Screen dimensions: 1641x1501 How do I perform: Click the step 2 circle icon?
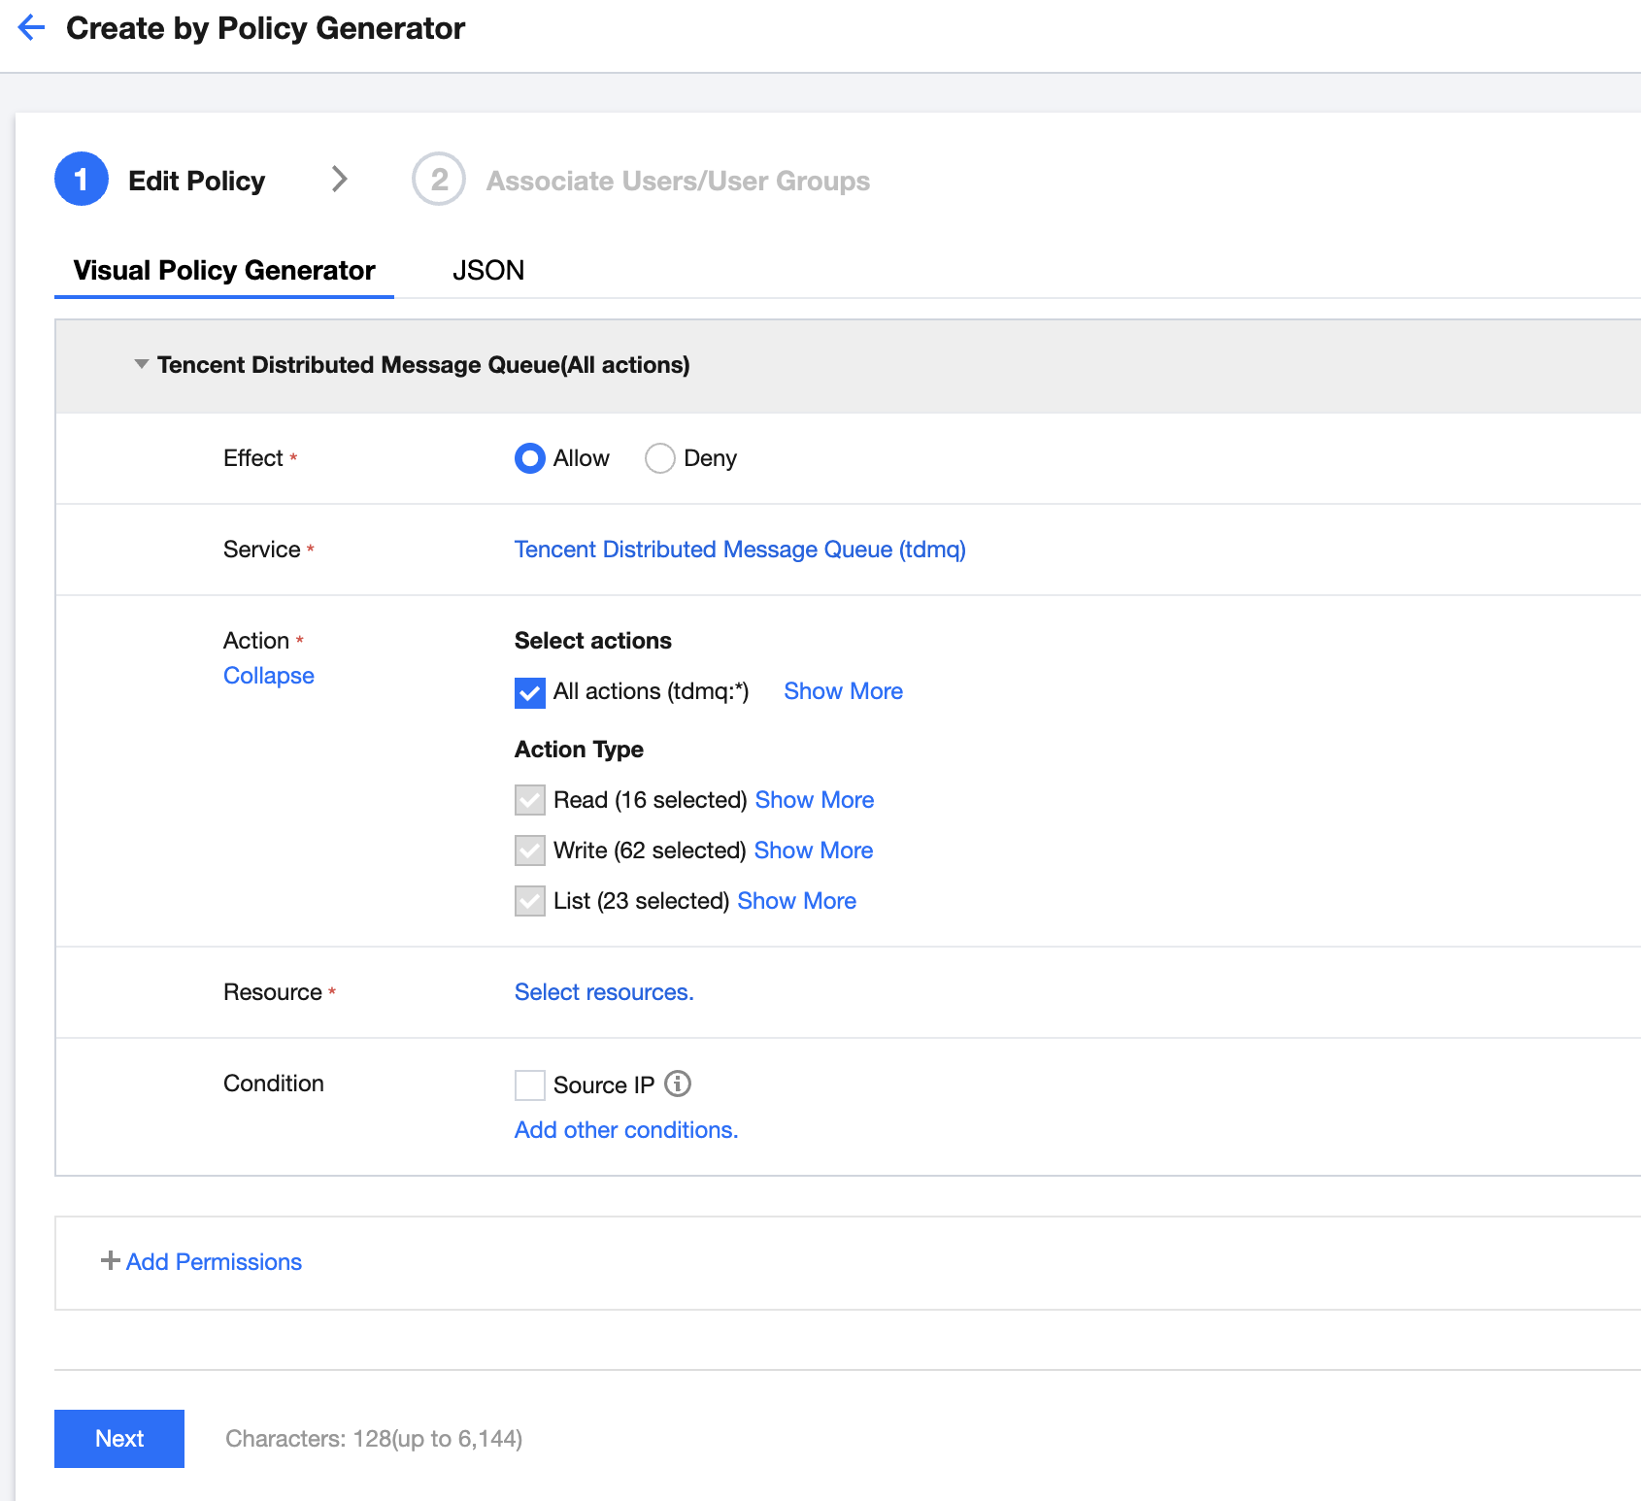439,180
